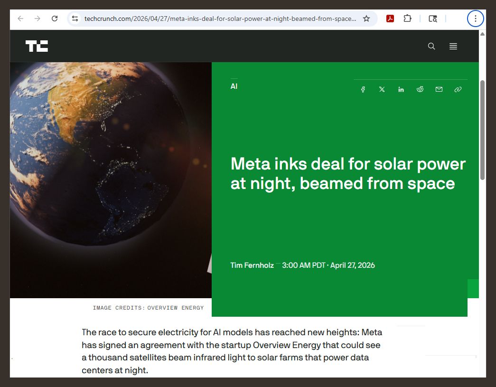The image size is (496, 387).
Task: Share the article on X
Action: tap(382, 89)
